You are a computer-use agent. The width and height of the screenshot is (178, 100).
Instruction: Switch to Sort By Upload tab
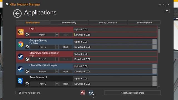tap(144, 22)
